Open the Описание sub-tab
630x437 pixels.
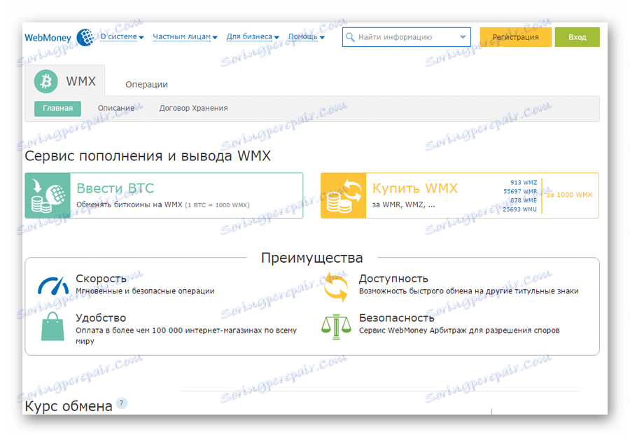coord(116,108)
